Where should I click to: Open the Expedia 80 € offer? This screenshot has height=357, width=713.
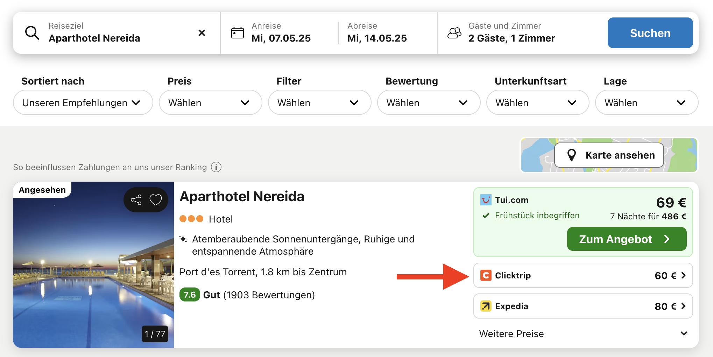[x=583, y=306]
